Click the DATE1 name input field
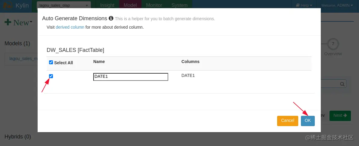The height and width of the screenshot is (146, 359). (x=131, y=77)
